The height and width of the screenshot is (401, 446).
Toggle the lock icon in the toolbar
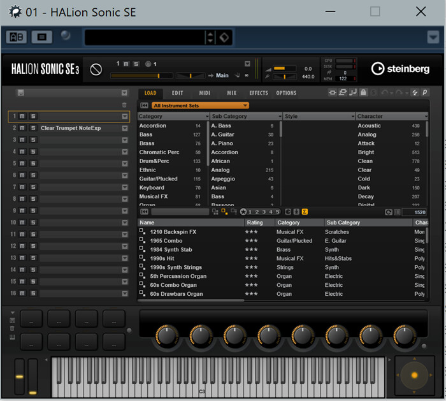click(364, 92)
